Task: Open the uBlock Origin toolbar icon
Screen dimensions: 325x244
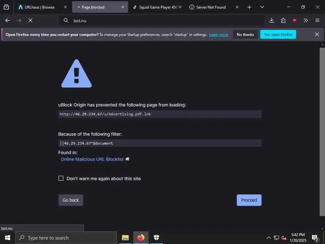Action: (295, 20)
